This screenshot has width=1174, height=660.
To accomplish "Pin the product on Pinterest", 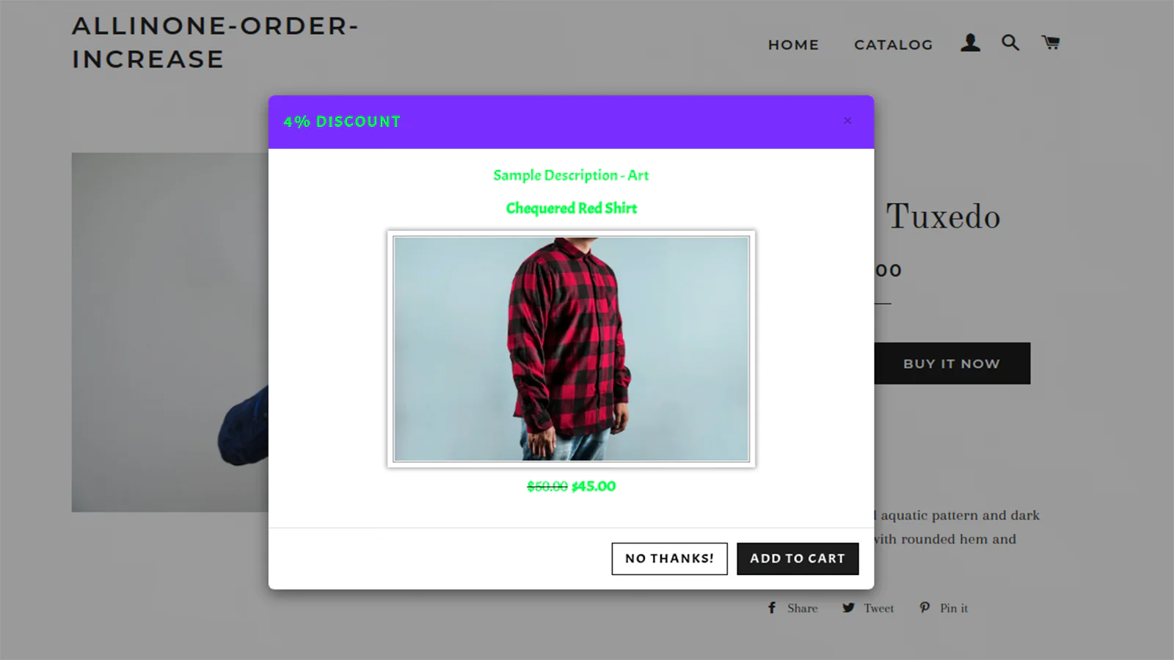I will coord(944,608).
